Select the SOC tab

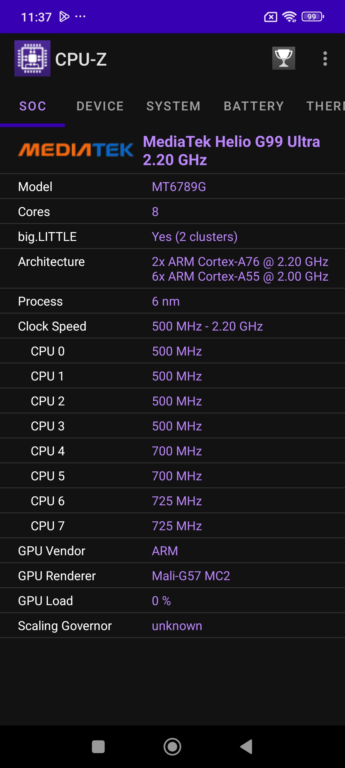coord(33,106)
